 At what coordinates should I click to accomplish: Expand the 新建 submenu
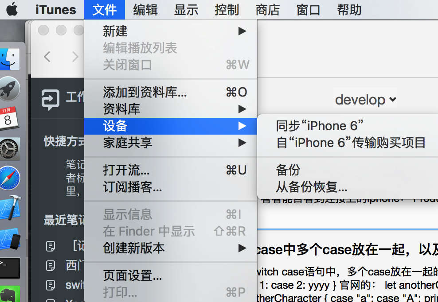[x=171, y=31]
